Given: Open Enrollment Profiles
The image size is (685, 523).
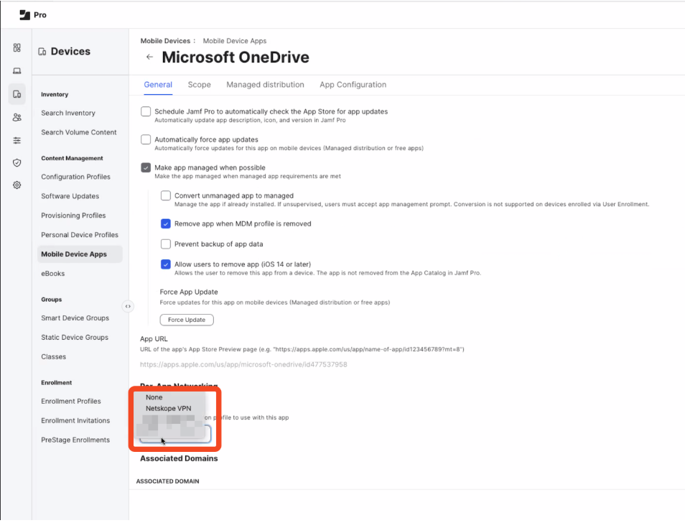Looking at the screenshot, I should (71, 401).
